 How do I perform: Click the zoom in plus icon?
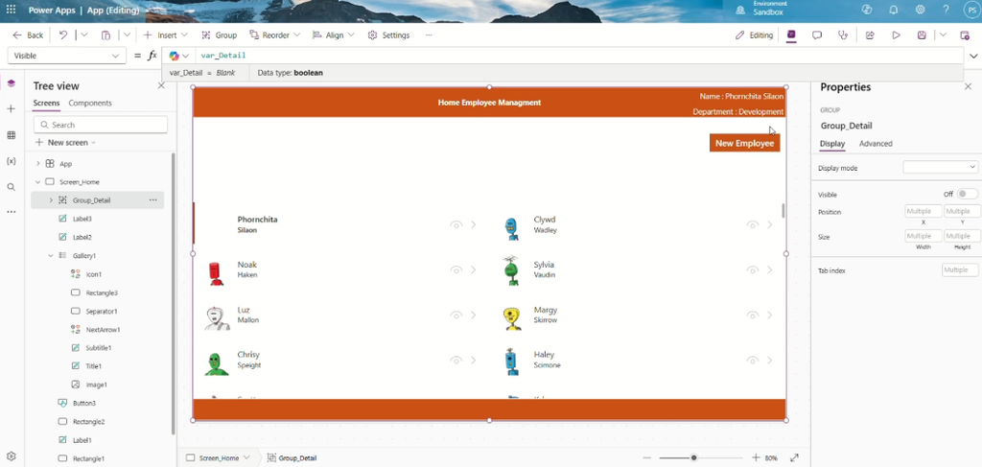click(x=756, y=457)
